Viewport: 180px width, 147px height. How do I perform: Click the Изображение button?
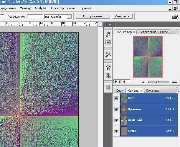click(93, 16)
